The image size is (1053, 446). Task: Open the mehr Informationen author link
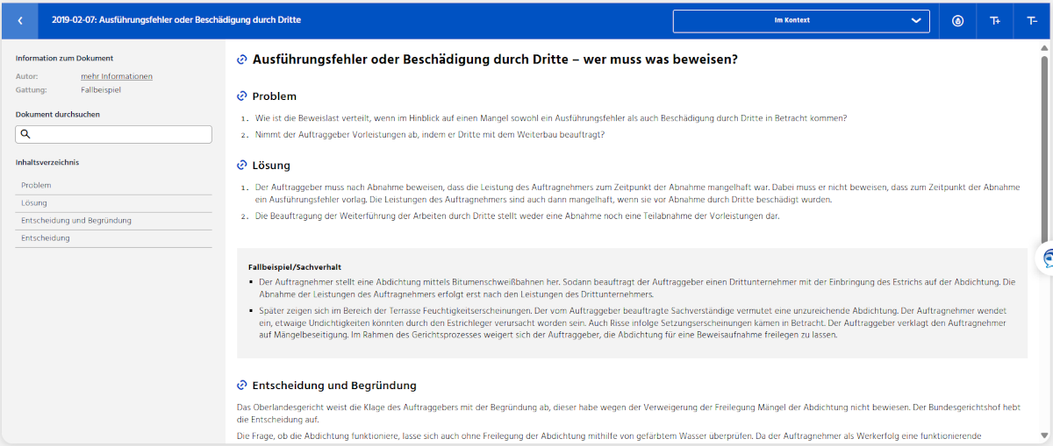click(117, 76)
